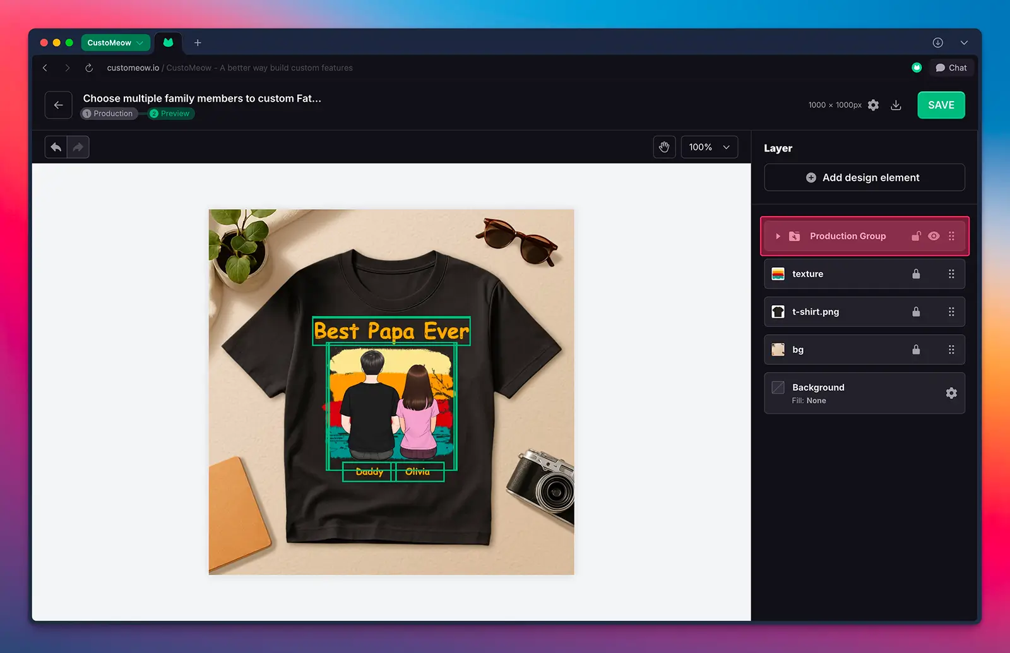Image resolution: width=1010 pixels, height=653 pixels.
Task: Click the undo arrow button
Action: pyautogui.click(x=56, y=147)
